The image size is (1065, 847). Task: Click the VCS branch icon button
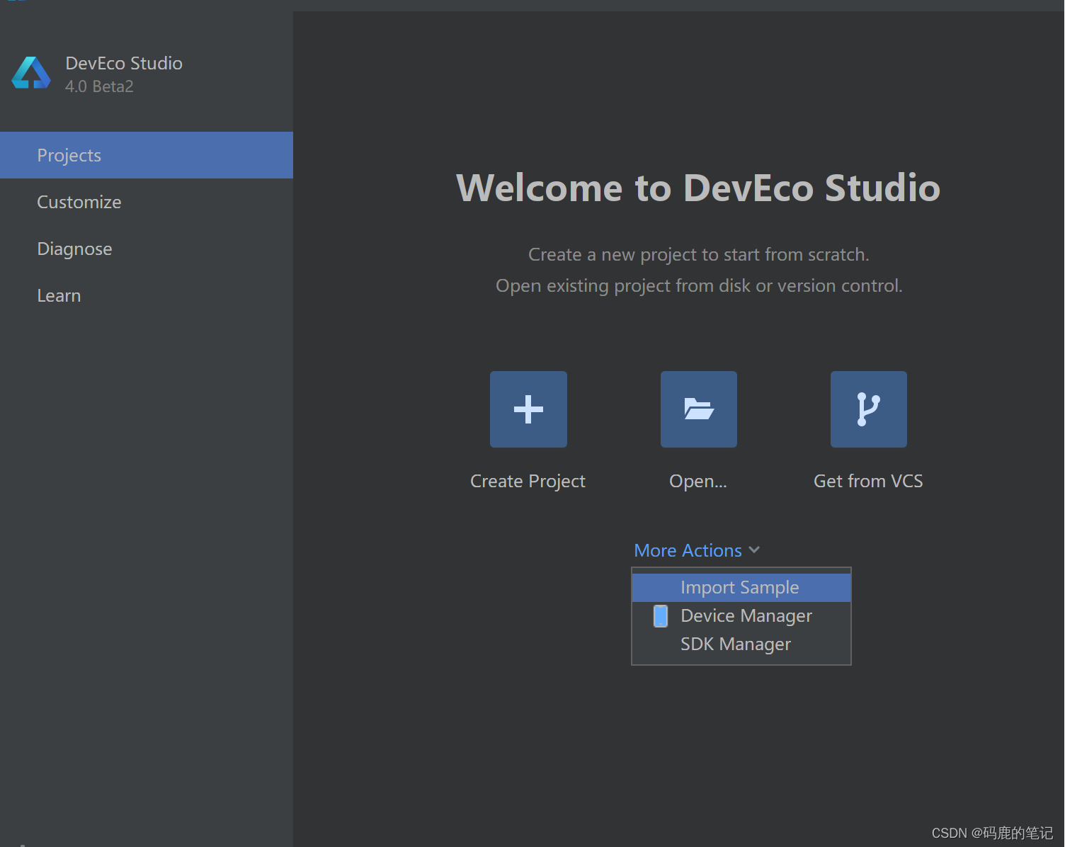coord(868,409)
